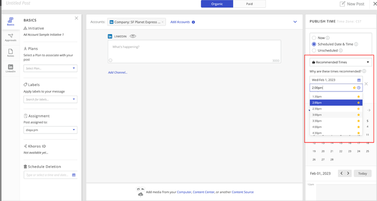The height and width of the screenshot is (201, 377).
Task: Close the Basics panel
Action: pyautogui.click(x=76, y=18)
